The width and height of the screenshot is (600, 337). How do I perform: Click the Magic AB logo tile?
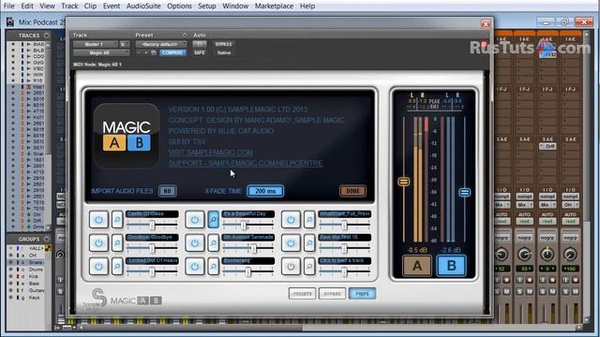pos(127,136)
